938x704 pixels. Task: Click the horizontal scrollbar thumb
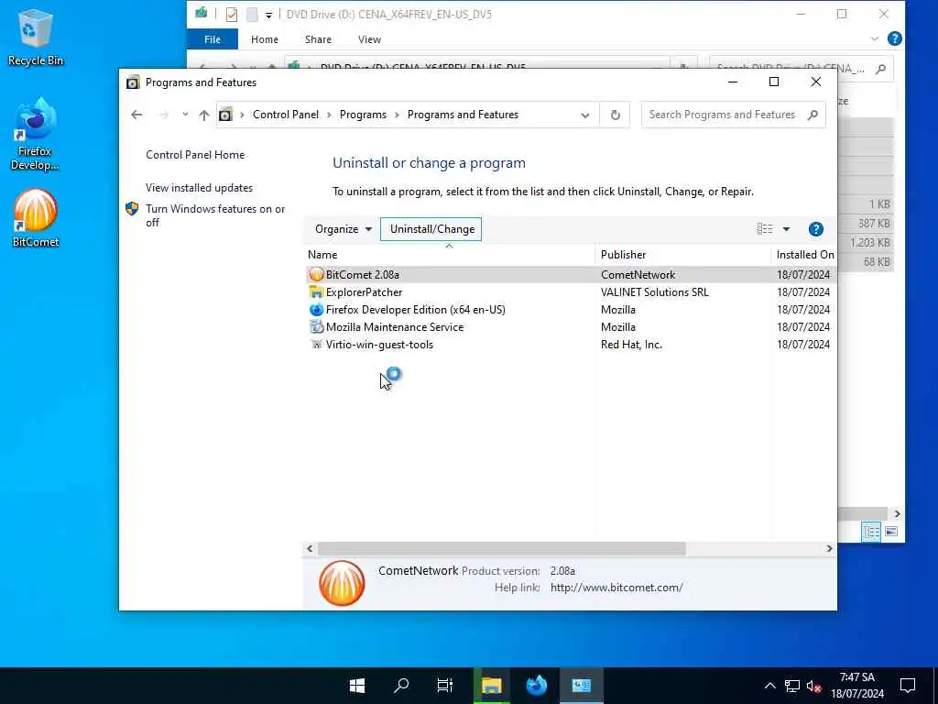501,549
